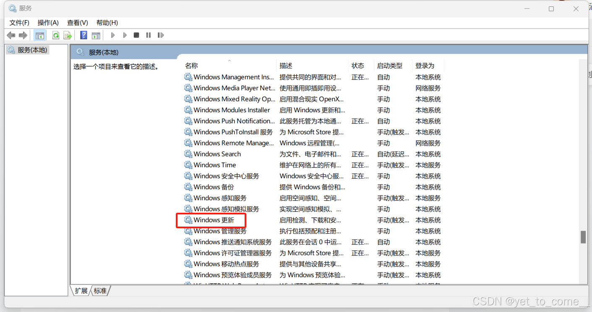Select Windows 推送通知系统服务 in the list
Image resolution: width=592 pixels, height=312 pixels.
click(x=233, y=242)
